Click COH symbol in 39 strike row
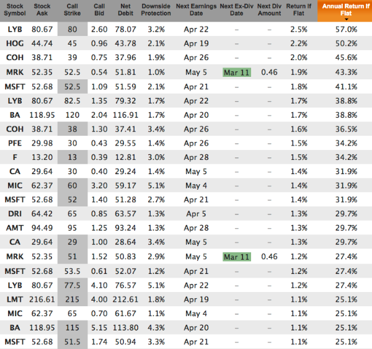The image size is (372, 349). click(x=15, y=58)
